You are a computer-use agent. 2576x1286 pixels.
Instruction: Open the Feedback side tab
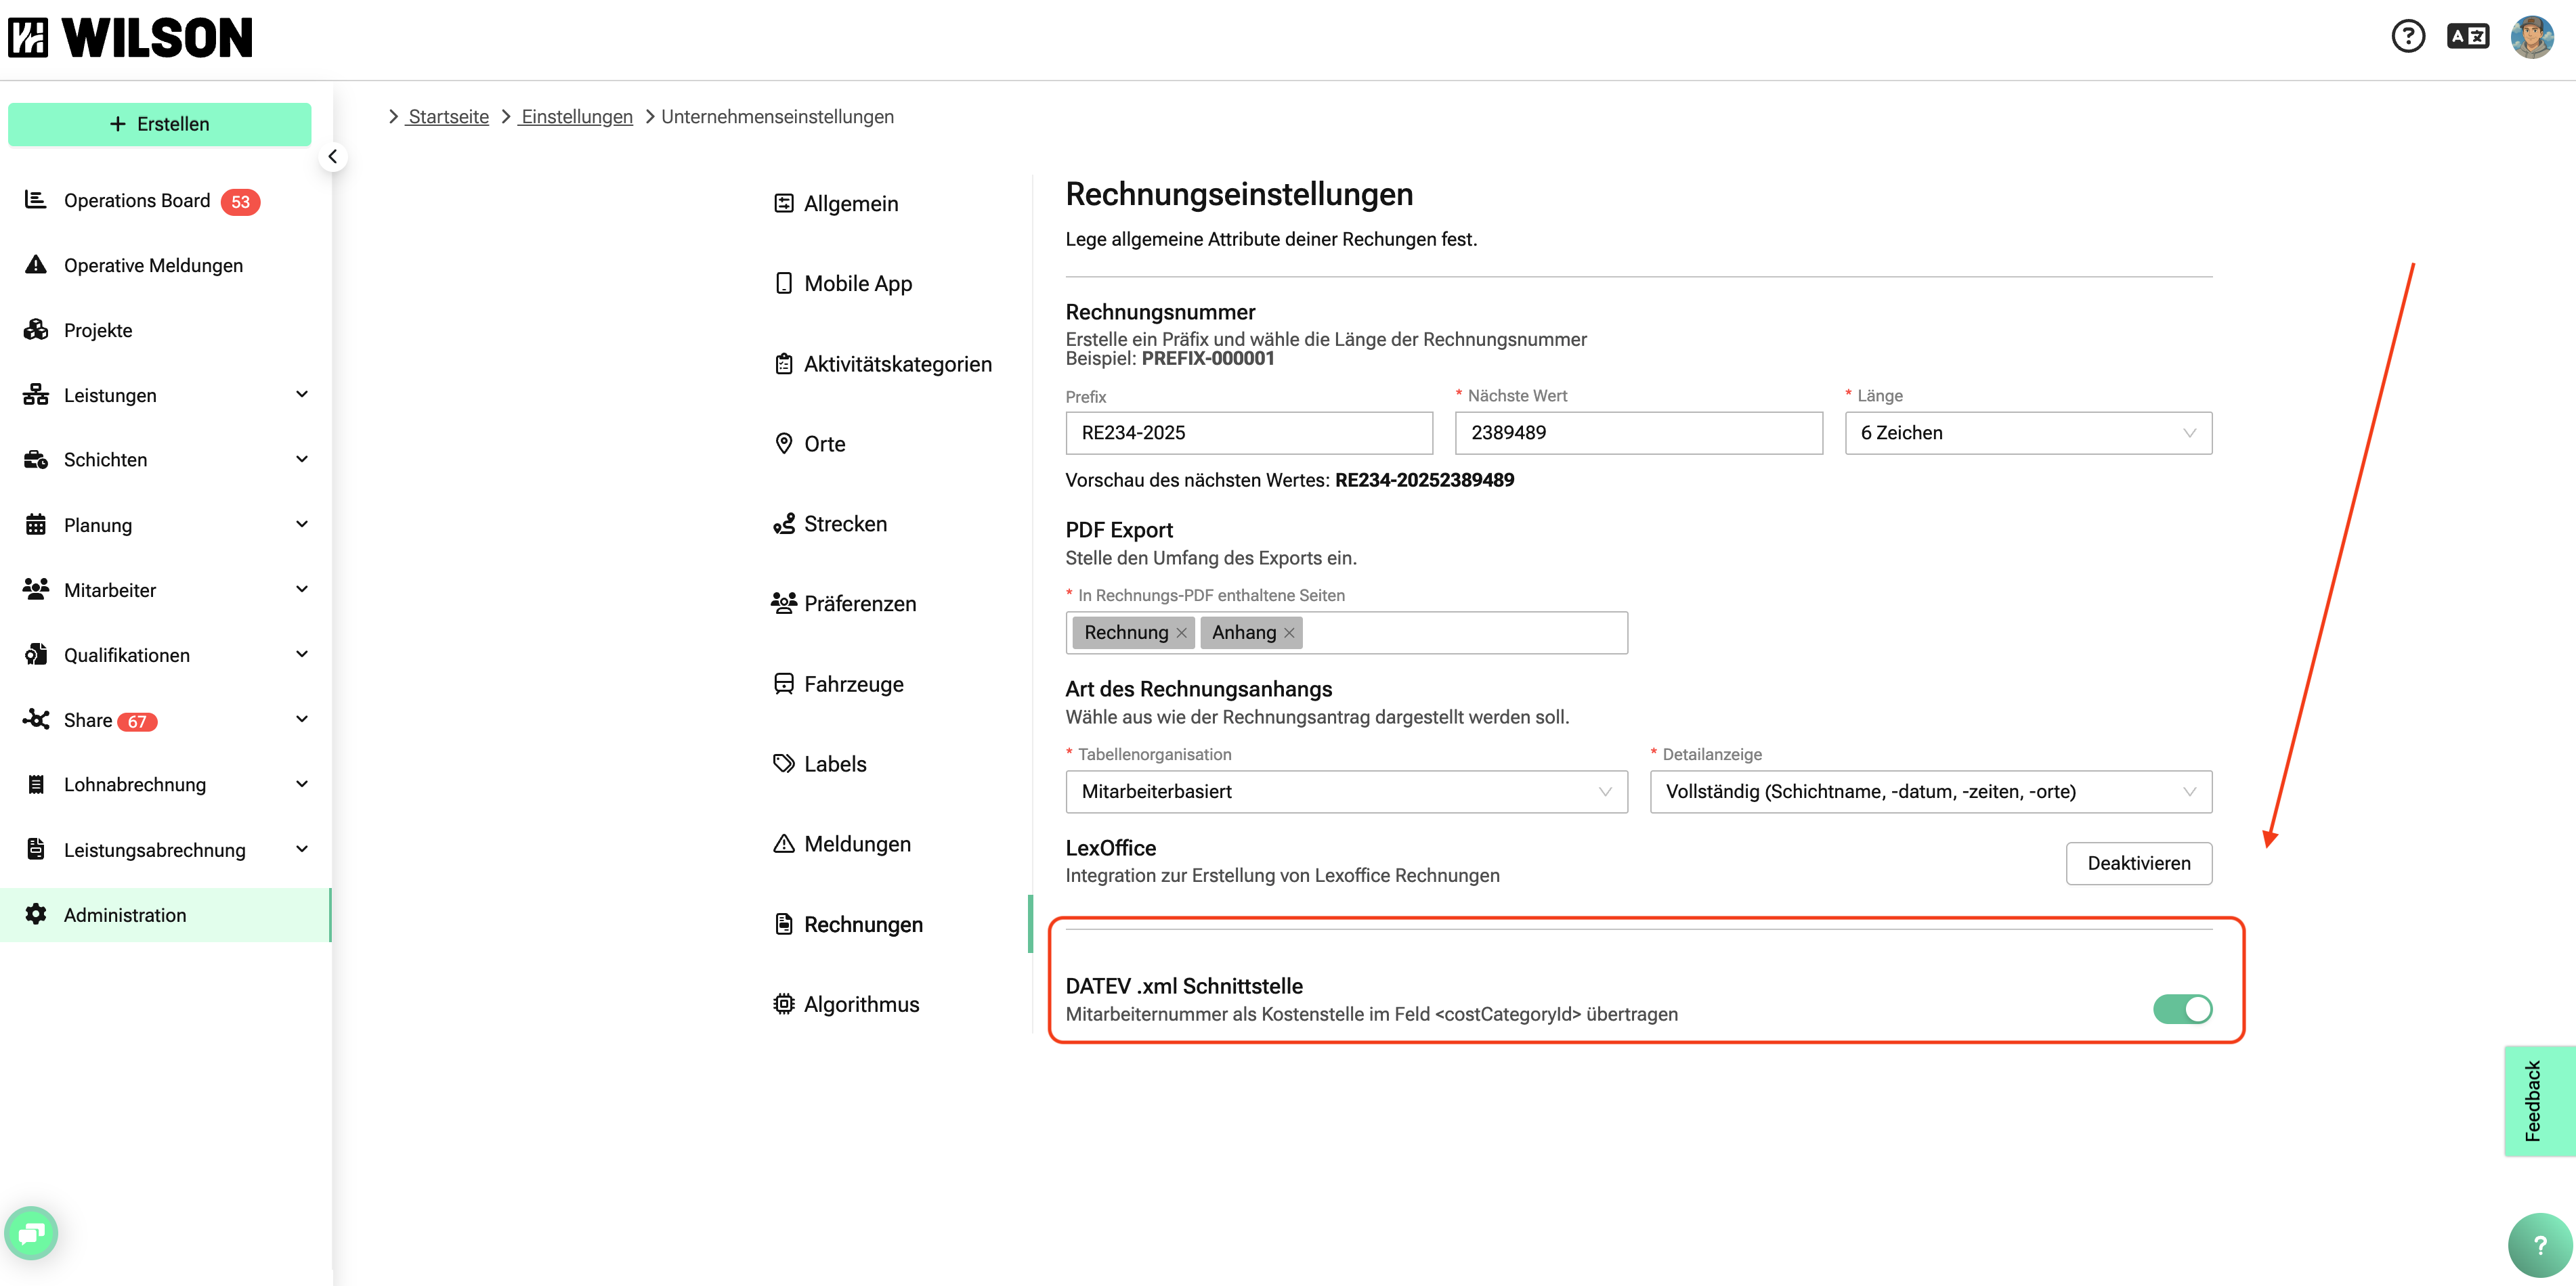click(x=2540, y=1101)
